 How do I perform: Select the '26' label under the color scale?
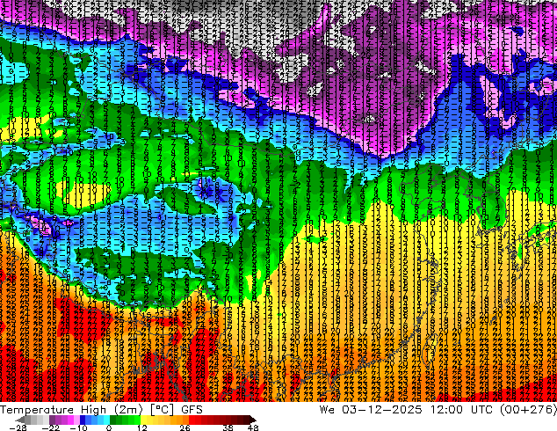point(184,427)
